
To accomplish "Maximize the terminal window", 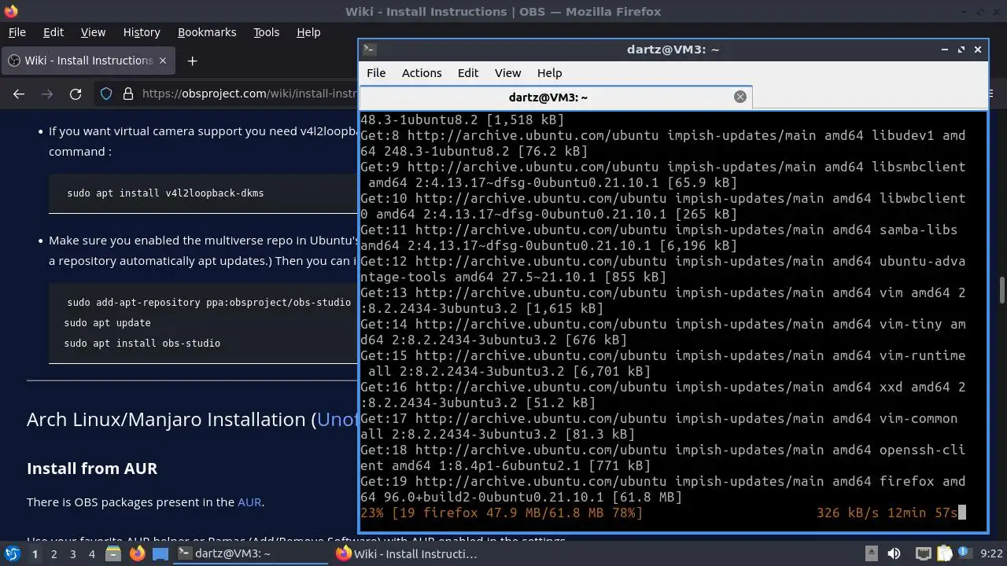I will 961,49.
